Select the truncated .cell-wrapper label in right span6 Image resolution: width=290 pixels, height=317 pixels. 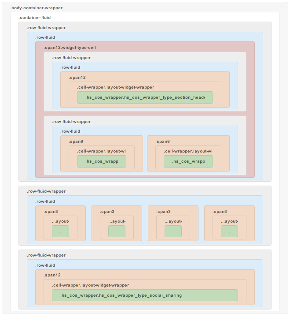(x=188, y=151)
